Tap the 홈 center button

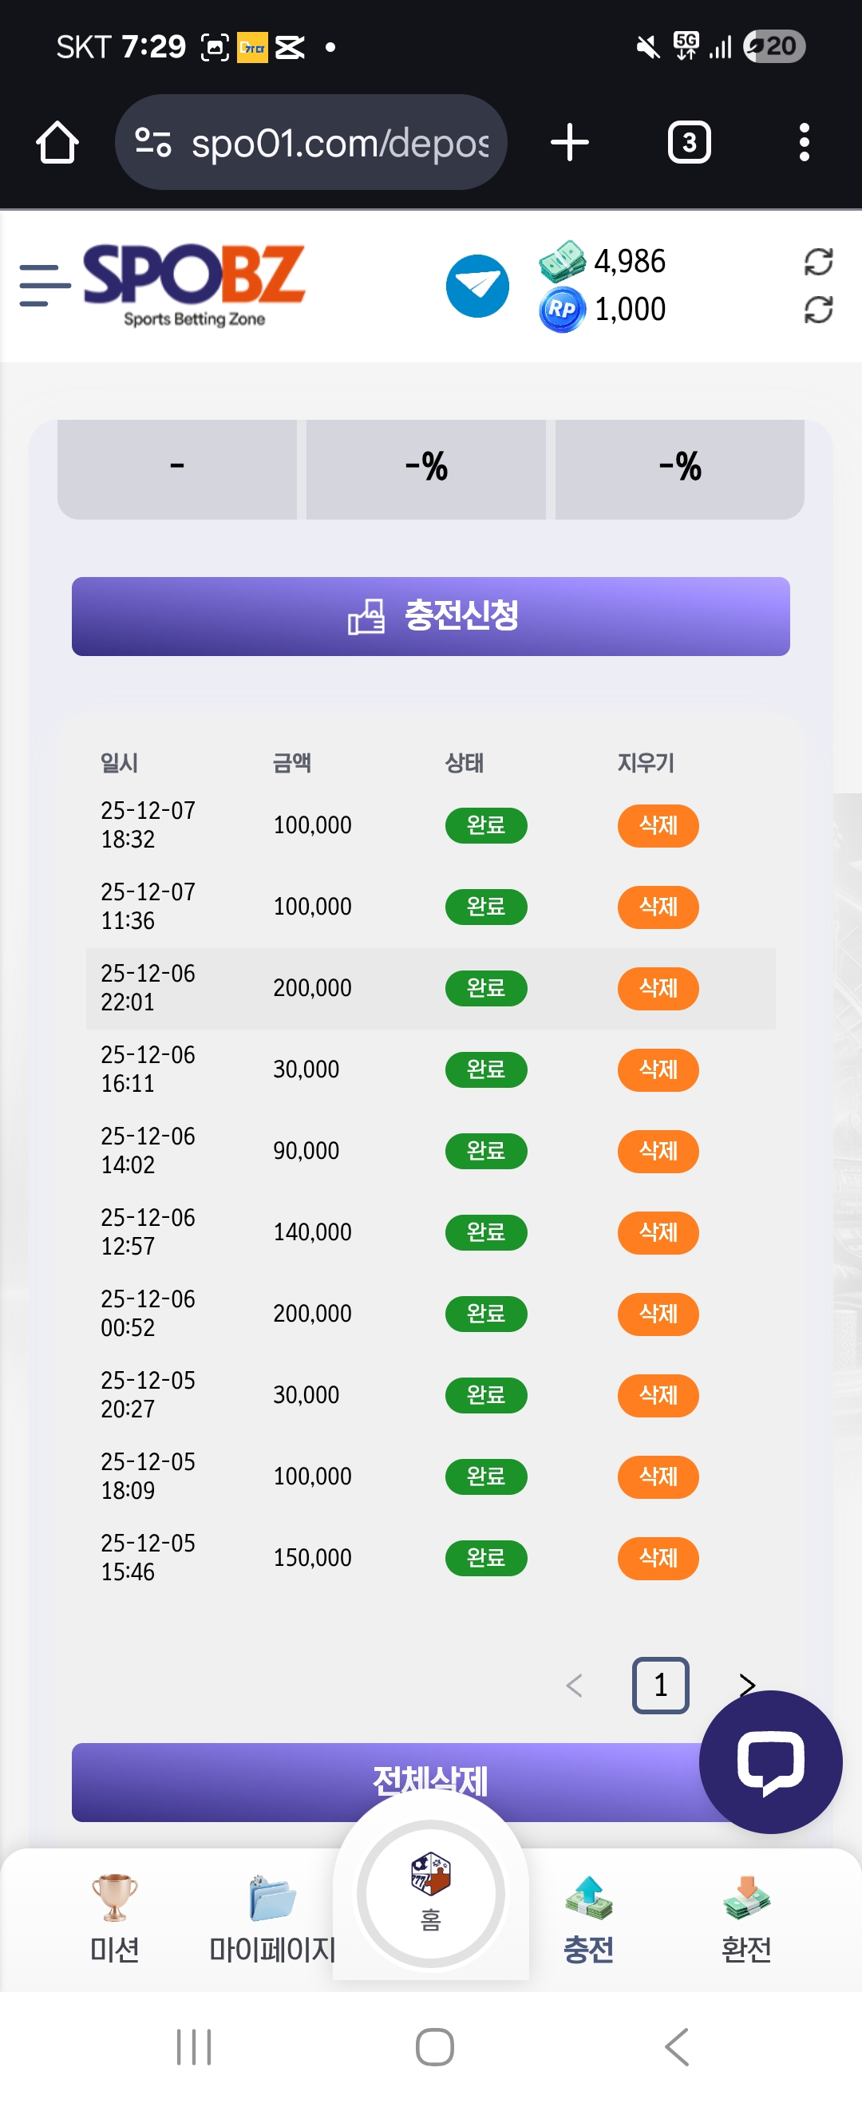tap(431, 1892)
